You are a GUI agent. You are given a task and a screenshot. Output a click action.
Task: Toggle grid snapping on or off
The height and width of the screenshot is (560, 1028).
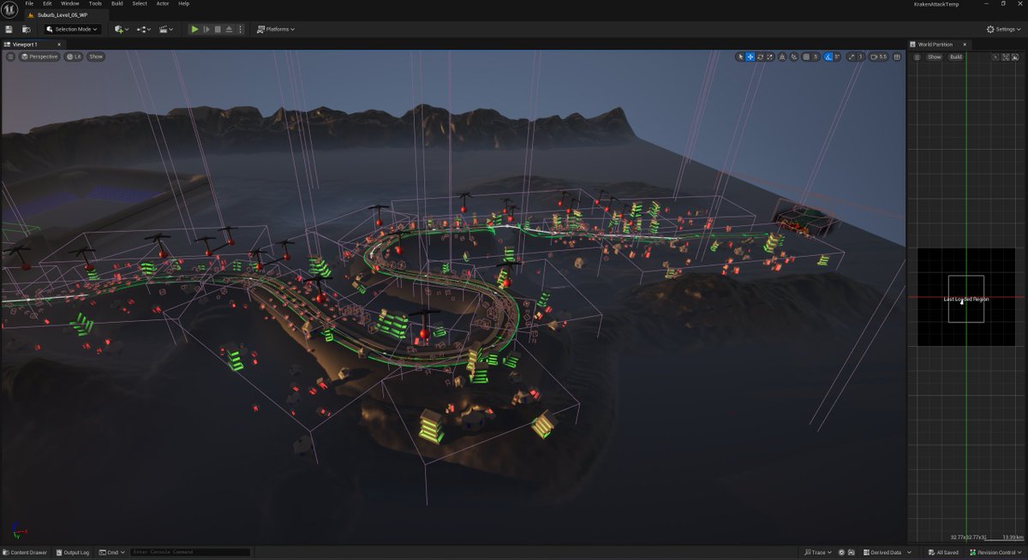804,57
